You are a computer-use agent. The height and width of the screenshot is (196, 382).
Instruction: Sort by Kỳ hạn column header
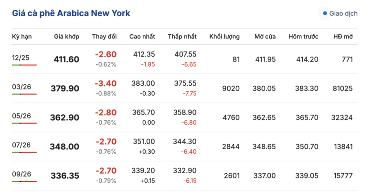tap(21, 37)
